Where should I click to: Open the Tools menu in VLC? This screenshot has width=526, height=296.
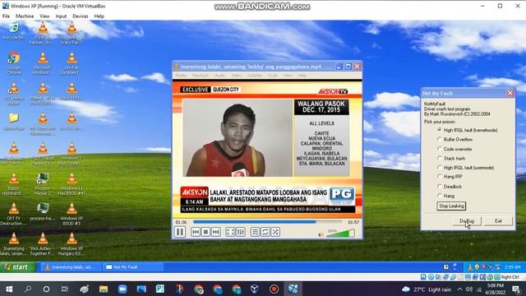272,76
